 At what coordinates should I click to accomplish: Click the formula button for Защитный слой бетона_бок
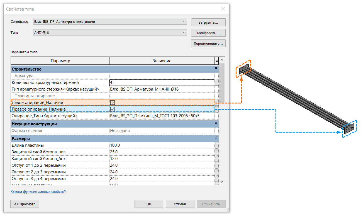point(216,159)
